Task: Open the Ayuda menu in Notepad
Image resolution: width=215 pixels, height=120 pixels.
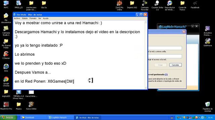Action: click(x=46, y=18)
